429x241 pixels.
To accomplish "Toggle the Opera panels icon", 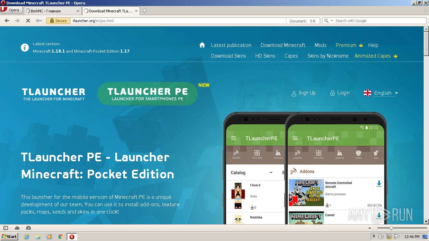I will click(6, 228).
